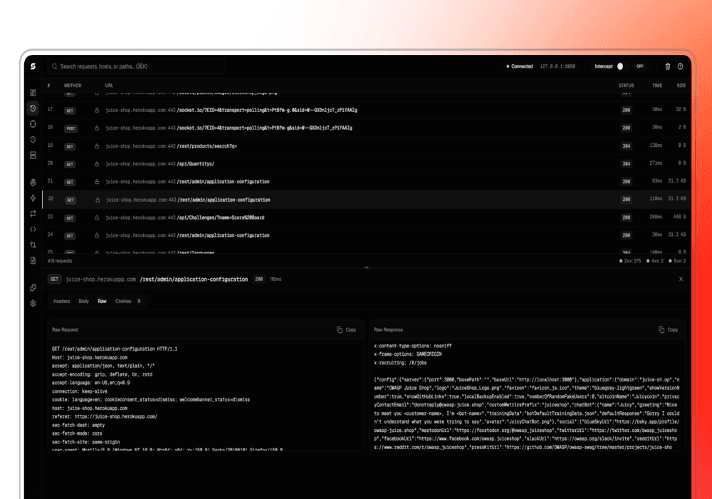Click the copy icon in Raw Request panel
This screenshot has width=712, height=499.
[340, 329]
